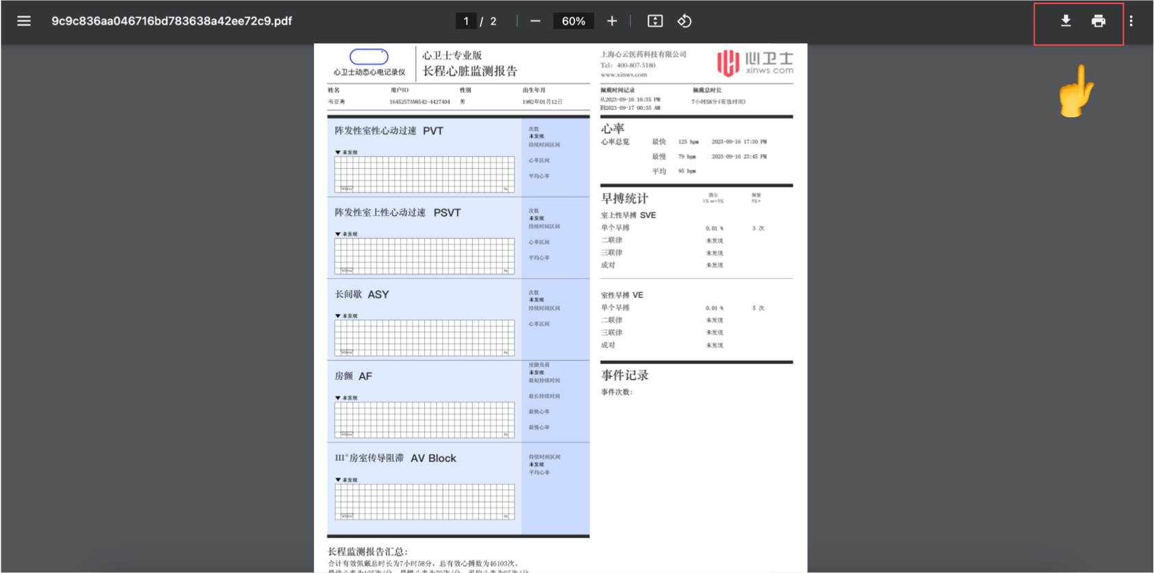
Task: Click the triangle marker under PVT heading
Action: (x=338, y=152)
